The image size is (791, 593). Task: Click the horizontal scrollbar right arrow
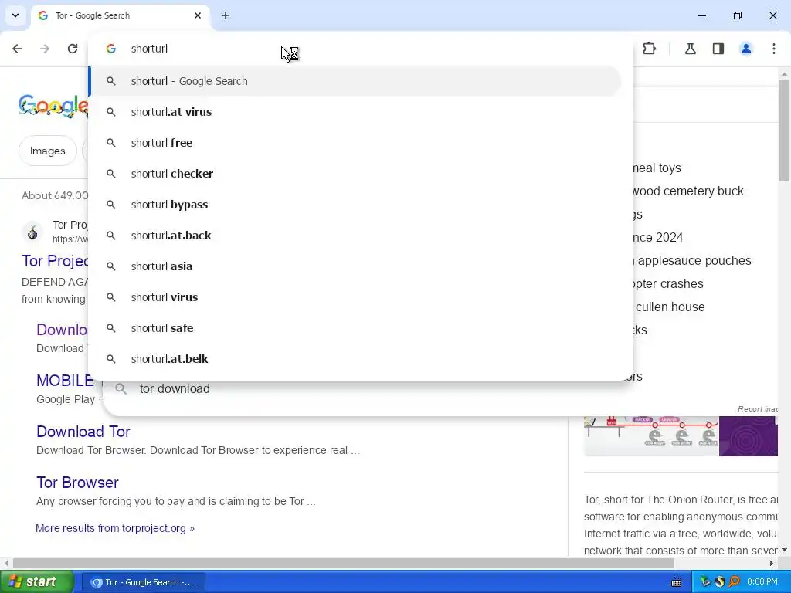[x=772, y=563]
